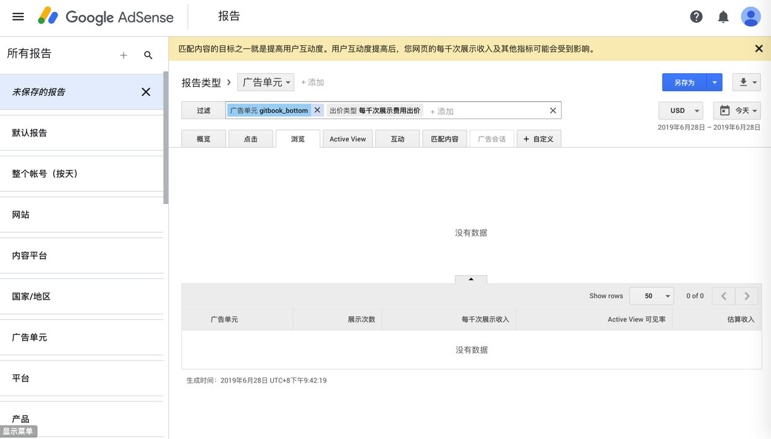Open 默认报告 in the sidebar
The height and width of the screenshot is (439, 771).
(82, 133)
